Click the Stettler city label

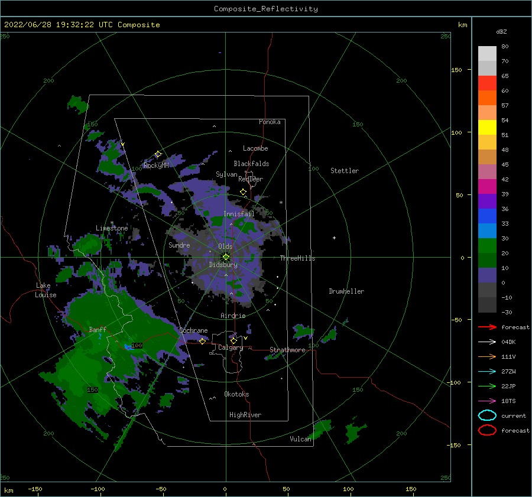345,171
